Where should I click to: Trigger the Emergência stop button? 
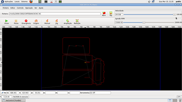(26, 22)
